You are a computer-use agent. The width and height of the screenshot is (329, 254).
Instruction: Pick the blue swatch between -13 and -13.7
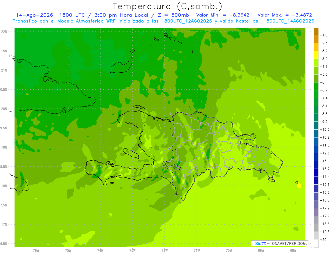tap(316, 165)
